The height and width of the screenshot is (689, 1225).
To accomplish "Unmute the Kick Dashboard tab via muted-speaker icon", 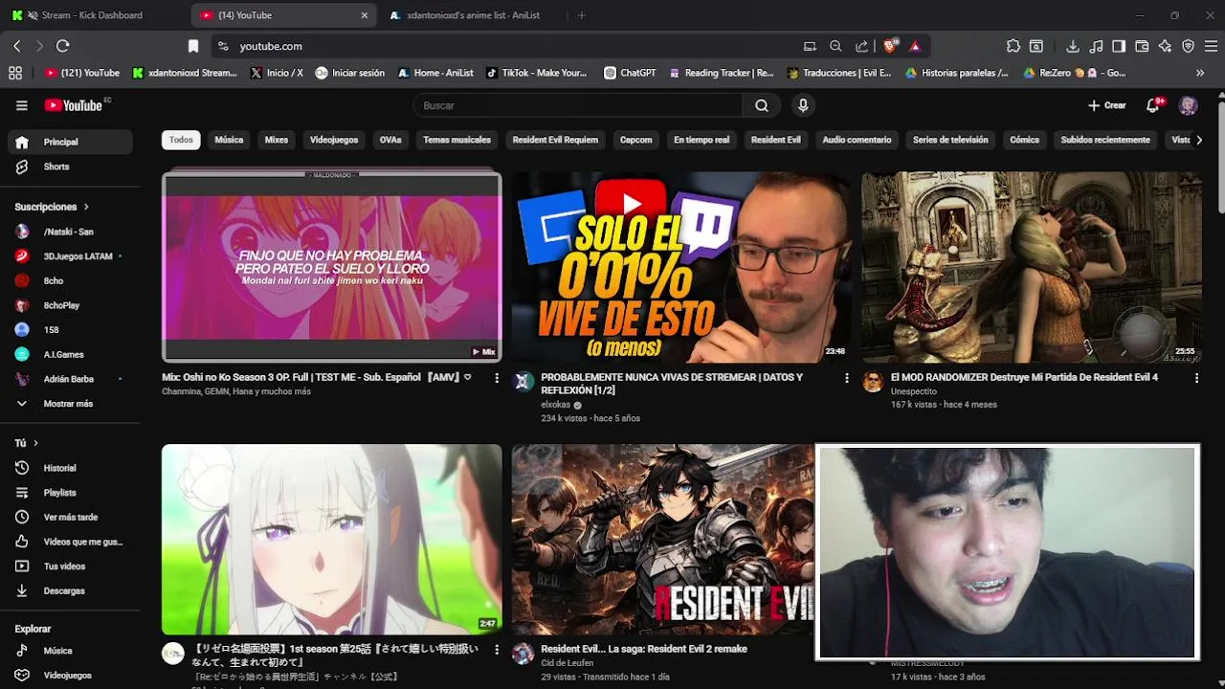I will (33, 15).
